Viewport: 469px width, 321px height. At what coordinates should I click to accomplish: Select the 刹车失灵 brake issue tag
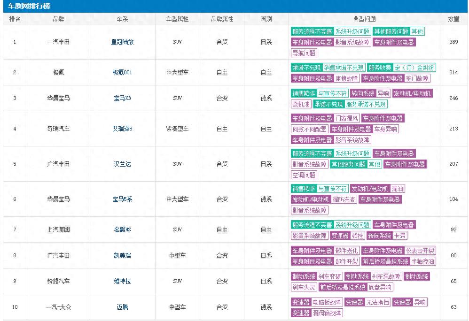pyautogui.click(x=304, y=287)
